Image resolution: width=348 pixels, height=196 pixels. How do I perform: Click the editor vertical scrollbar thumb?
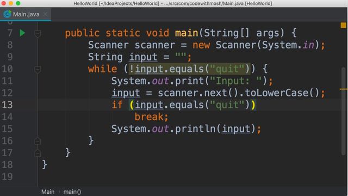click(344, 111)
